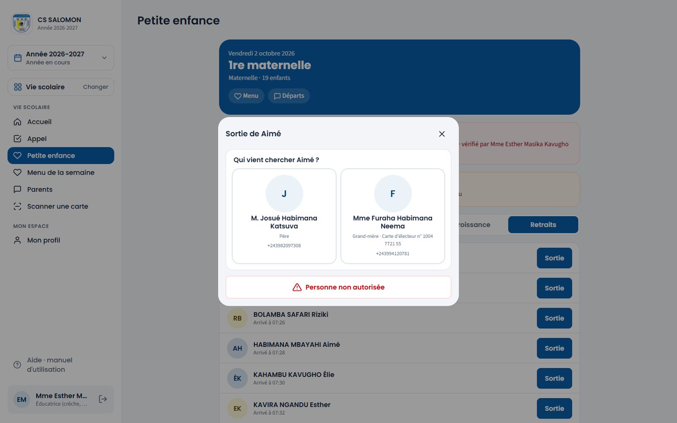Click the Parents chat bubble icon
Image resolution: width=677 pixels, height=423 pixels.
(x=17, y=189)
